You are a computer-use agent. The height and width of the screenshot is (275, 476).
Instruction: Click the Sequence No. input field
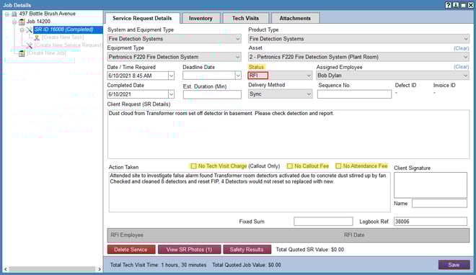click(x=354, y=94)
